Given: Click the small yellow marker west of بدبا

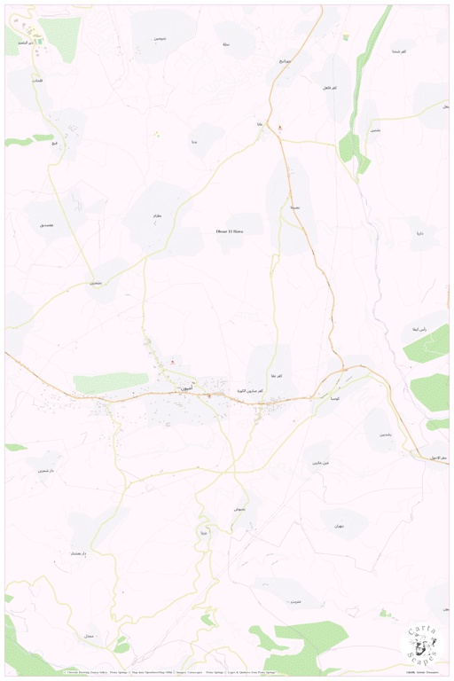Looking at the screenshot, I should tap(157, 134).
